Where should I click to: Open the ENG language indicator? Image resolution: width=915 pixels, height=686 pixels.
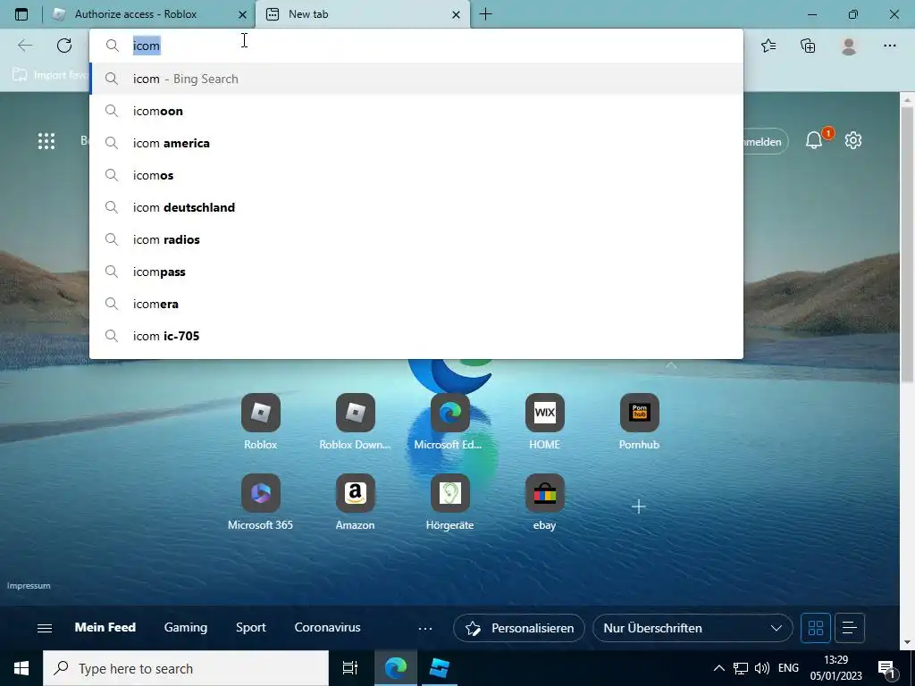788,668
